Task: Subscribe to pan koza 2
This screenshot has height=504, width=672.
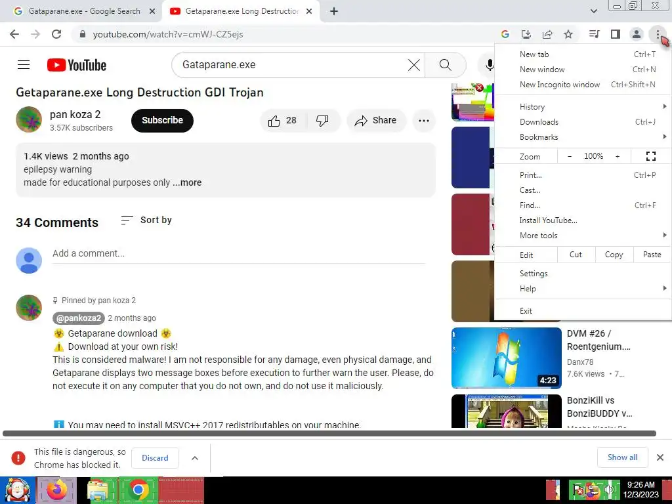Action: tap(163, 121)
